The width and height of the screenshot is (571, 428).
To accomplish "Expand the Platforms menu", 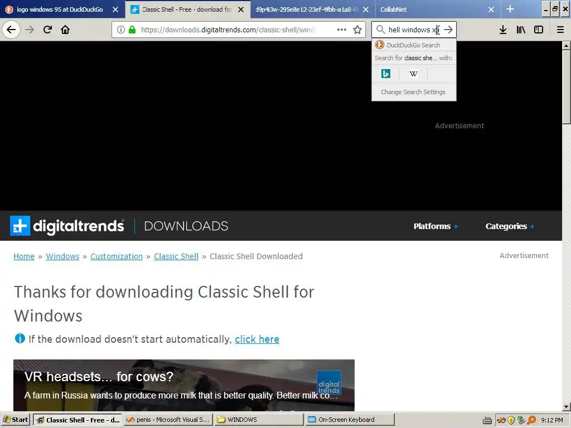I will tap(435, 226).
